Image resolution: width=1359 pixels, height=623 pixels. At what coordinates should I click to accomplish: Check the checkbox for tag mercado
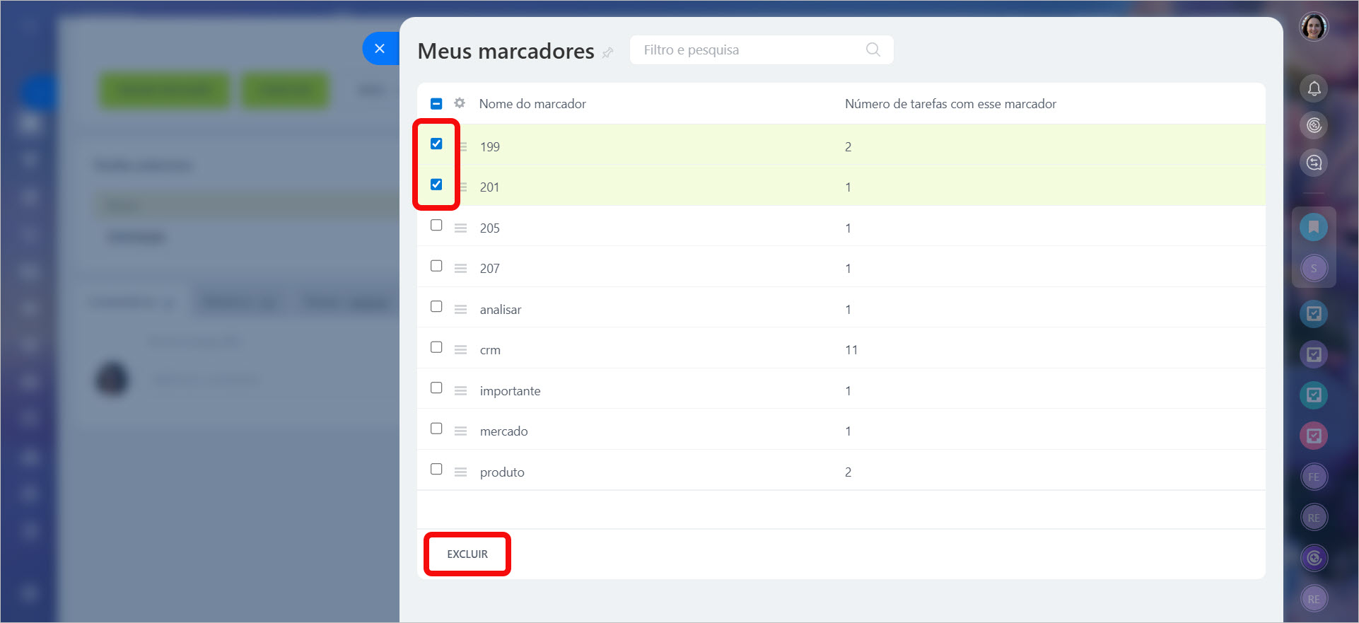point(436,429)
